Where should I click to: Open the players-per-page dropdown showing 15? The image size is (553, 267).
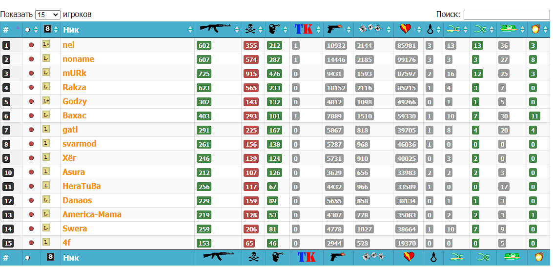[48, 15]
